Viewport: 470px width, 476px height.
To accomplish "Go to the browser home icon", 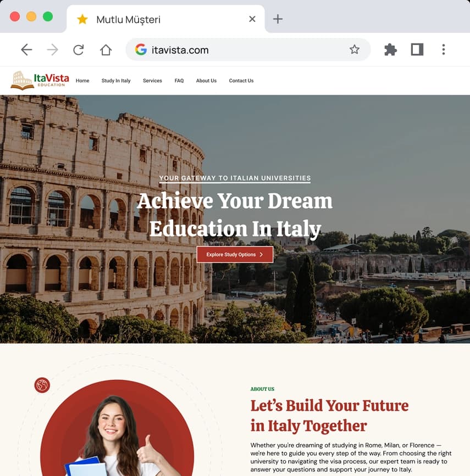I will pyautogui.click(x=106, y=50).
